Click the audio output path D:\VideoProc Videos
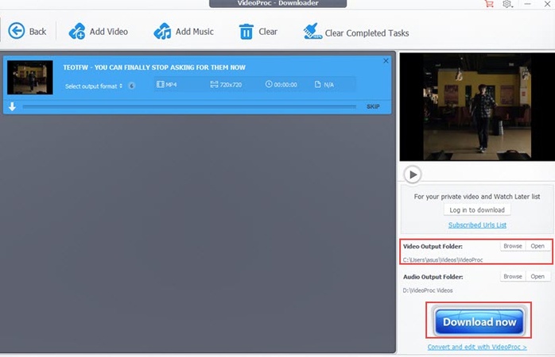This screenshot has height=357, width=555. 428,290
